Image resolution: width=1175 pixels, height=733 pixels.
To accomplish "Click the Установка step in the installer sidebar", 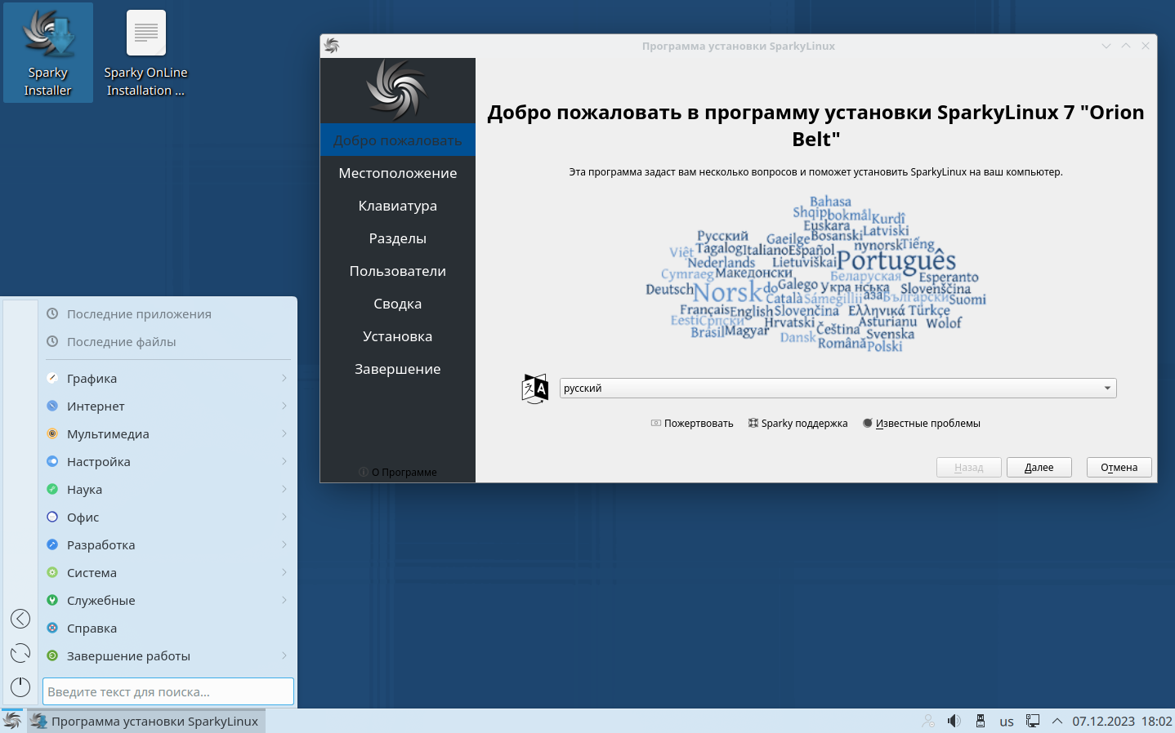I will tap(398, 336).
